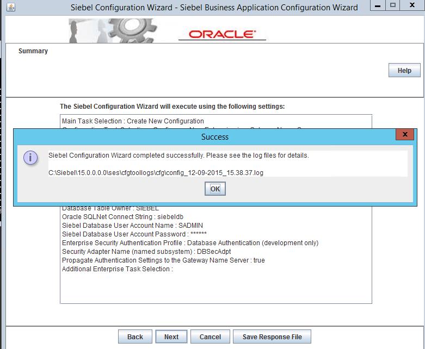Close the Siebel Configuration Wizard window
Image resolution: width=425 pixels, height=349 pixels.
pyautogui.click(x=412, y=7)
